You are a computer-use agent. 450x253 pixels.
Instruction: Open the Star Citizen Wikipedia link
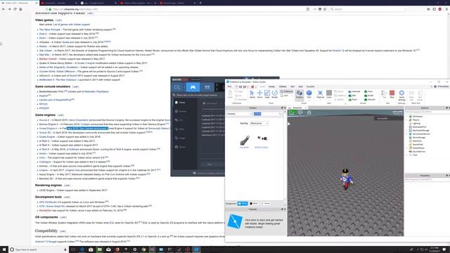tap(46, 51)
